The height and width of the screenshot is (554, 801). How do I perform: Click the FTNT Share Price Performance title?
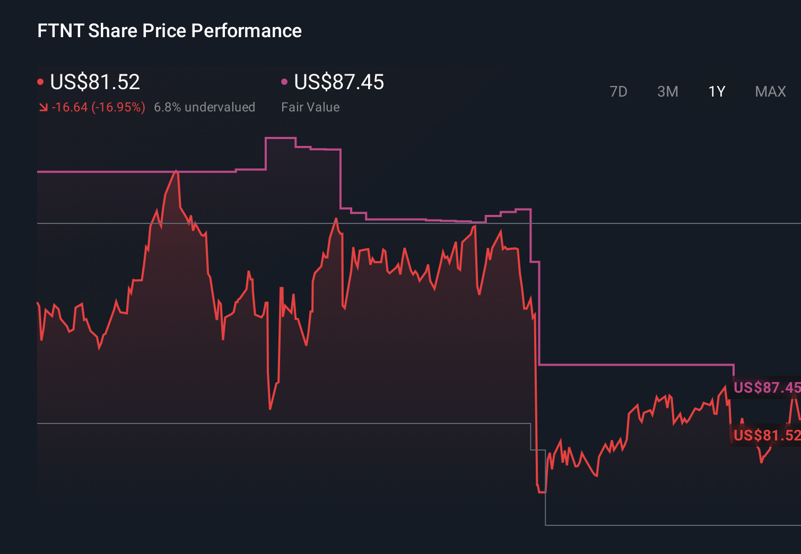coord(169,30)
